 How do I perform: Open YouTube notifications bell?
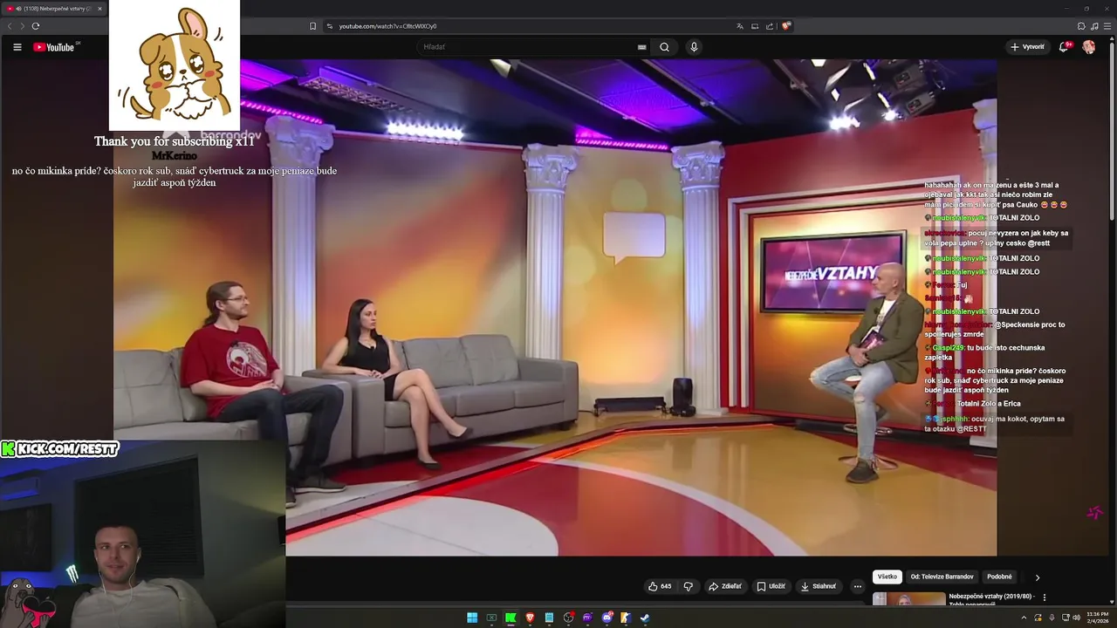pos(1064,47)
